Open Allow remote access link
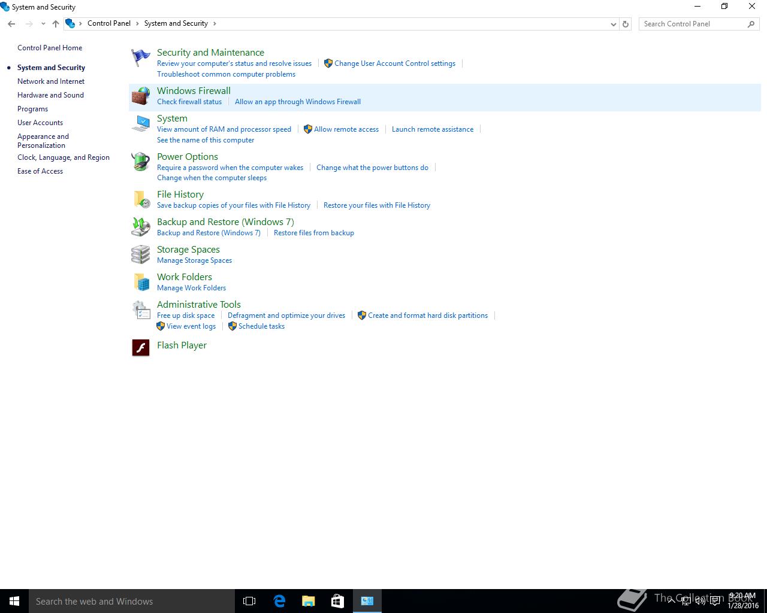This screenshot has width=767, height=613. click(x=346, y=129)
